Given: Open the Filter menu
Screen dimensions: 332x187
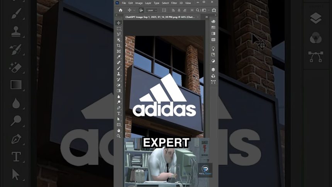Looking at the screenshot, I should tap(174, 3).
